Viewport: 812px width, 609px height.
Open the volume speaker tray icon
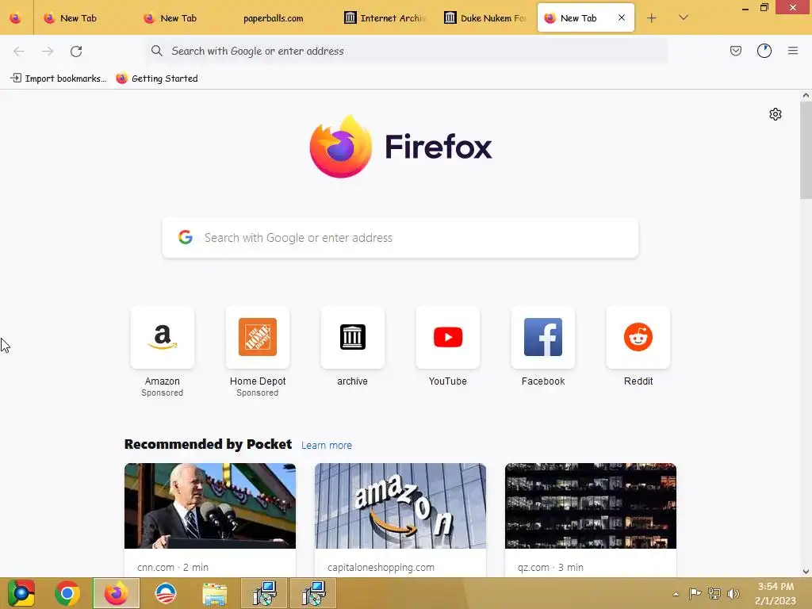click(733, 593)
